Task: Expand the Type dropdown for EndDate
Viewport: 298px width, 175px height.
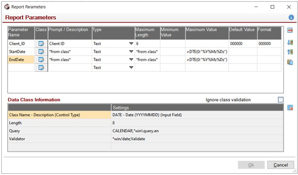Action: (x=131, y=60)
